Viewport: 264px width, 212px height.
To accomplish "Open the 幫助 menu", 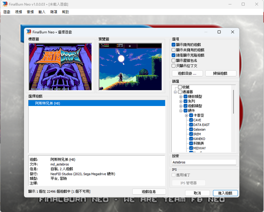I will click(x=65, y=12).
